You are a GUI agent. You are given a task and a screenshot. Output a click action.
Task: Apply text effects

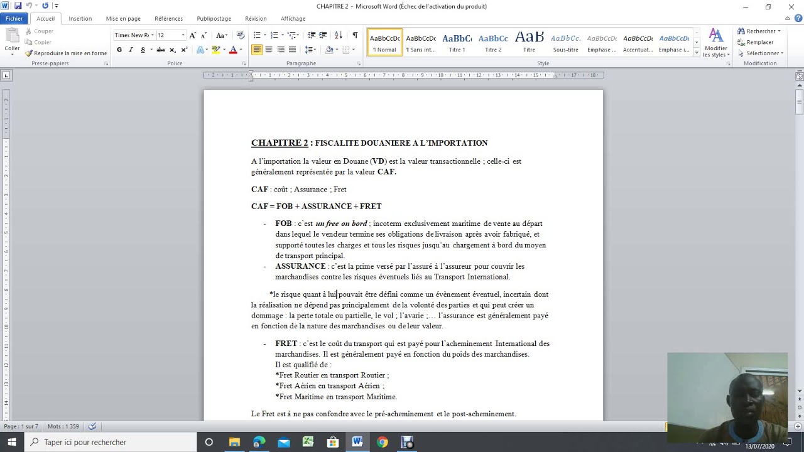pyautogui.click(x=201, y=50)
